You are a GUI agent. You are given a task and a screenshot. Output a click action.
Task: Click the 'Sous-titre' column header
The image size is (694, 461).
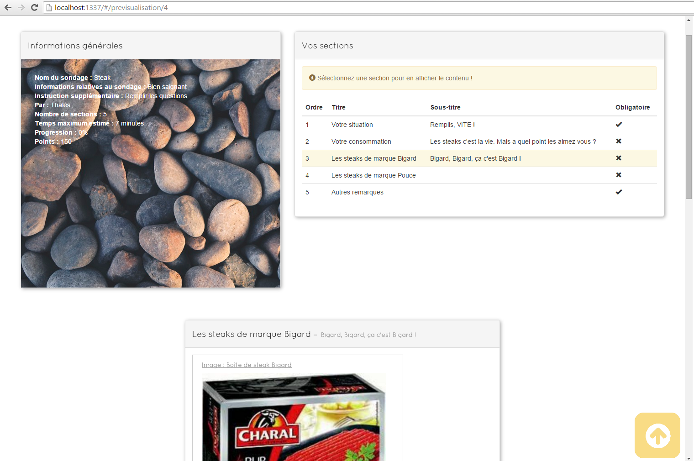446,107
